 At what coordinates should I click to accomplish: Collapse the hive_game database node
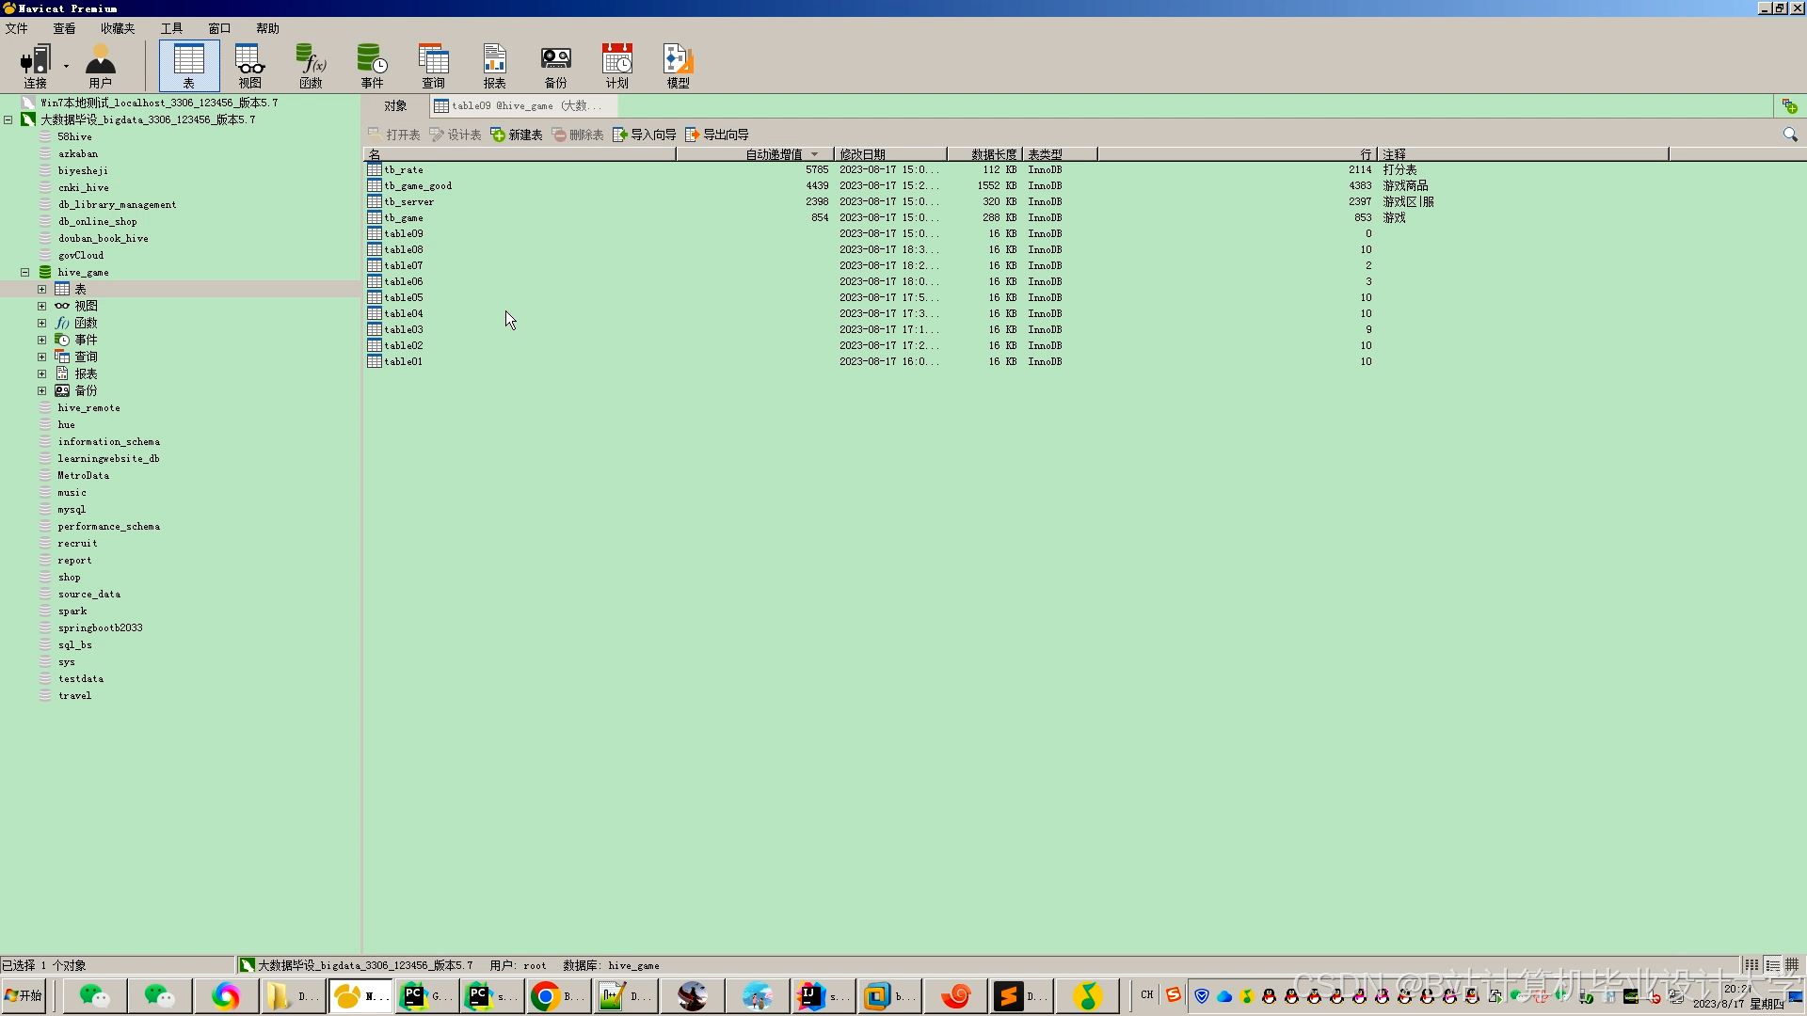(x=25, y=273)
